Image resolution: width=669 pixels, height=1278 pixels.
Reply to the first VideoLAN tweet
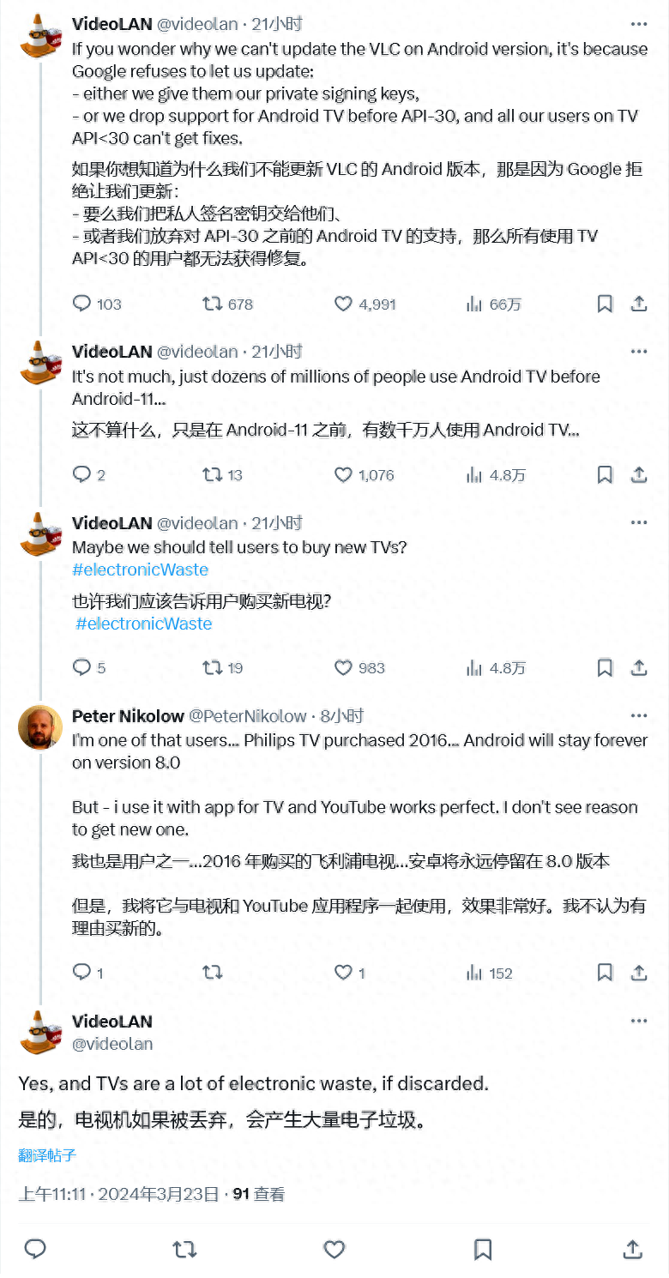click(82, 304)
